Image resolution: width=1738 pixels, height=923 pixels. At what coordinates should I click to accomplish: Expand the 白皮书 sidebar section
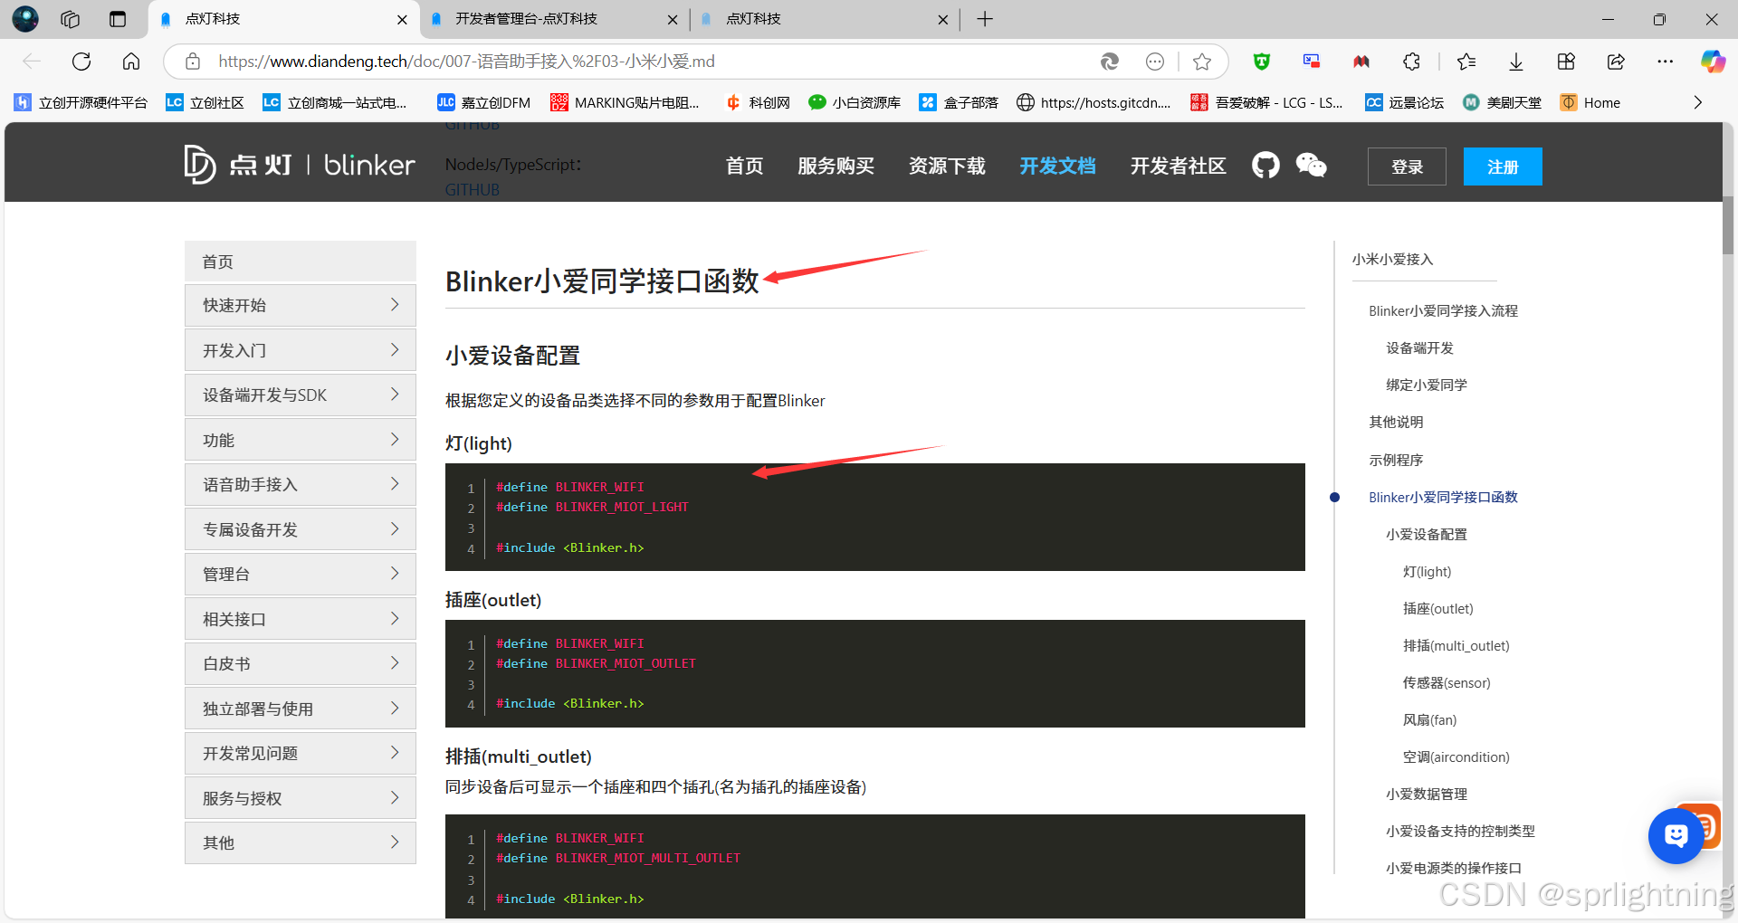301,663
